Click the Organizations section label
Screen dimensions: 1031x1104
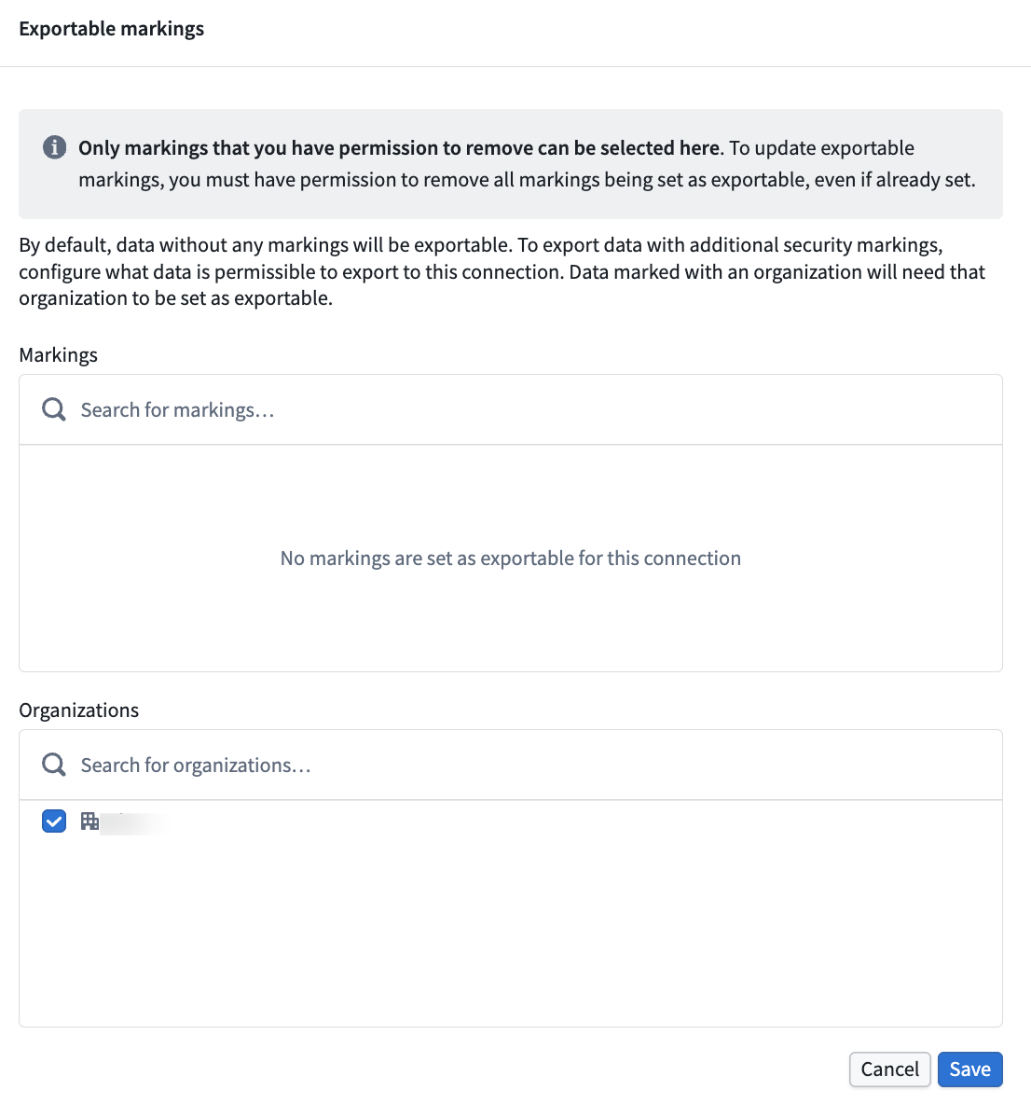(78, 710)
